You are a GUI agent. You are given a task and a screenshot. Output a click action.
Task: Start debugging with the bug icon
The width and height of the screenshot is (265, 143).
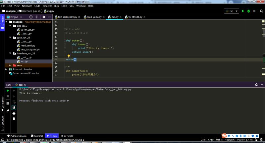pos(248,11)
